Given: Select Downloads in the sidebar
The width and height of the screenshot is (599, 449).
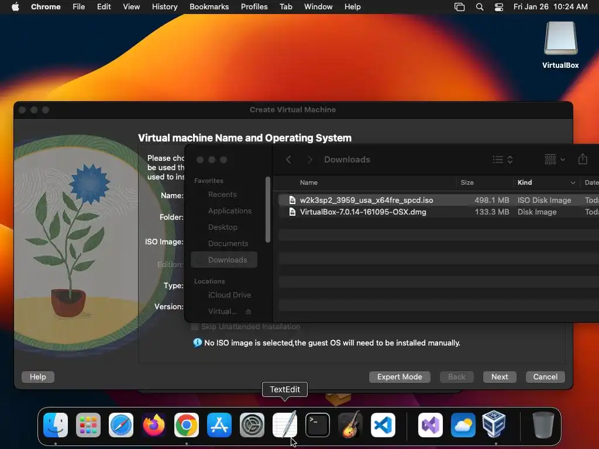Looking at the screenshot, I should (224, 260).
